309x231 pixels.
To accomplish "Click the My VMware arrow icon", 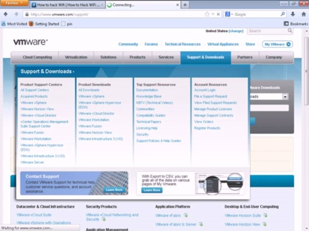I will tap(288, 44).
